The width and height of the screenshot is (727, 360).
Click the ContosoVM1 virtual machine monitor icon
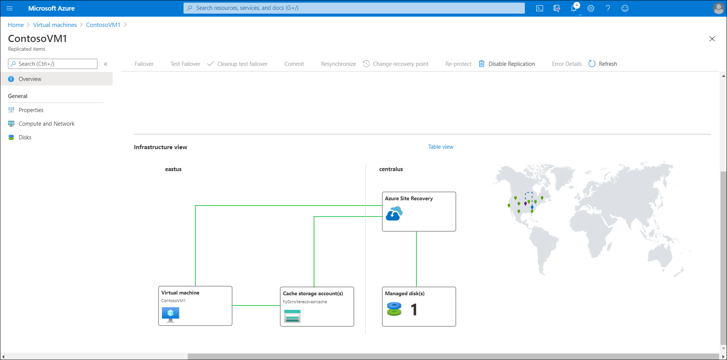point(170,315)
